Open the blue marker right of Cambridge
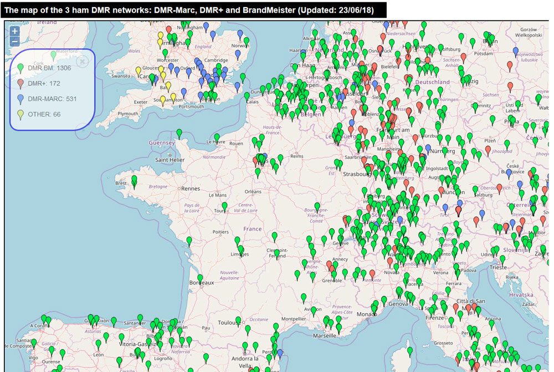The height and width of the screenshot is (372, 554). [x=238, y=55]
